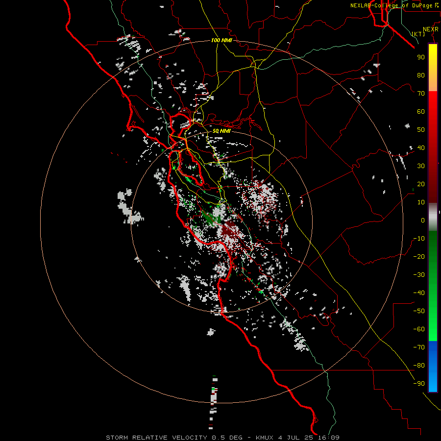
Task: Click the "NEXLAB-College of DuPage" header text
Action: pyautogui.click(x=392, y=5)
